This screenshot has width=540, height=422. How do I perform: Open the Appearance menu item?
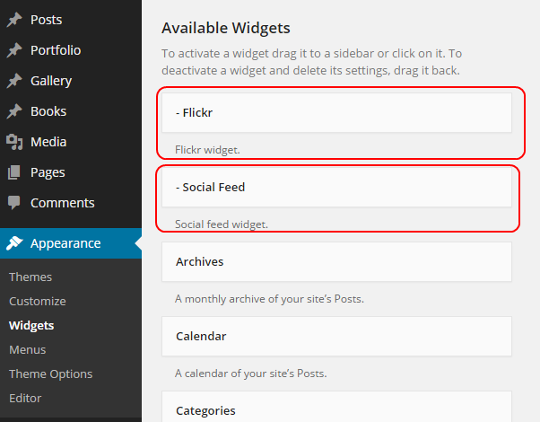[65, 243]
